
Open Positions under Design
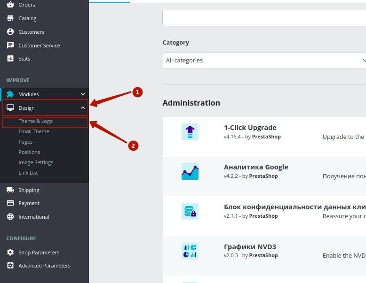(30, 152)
